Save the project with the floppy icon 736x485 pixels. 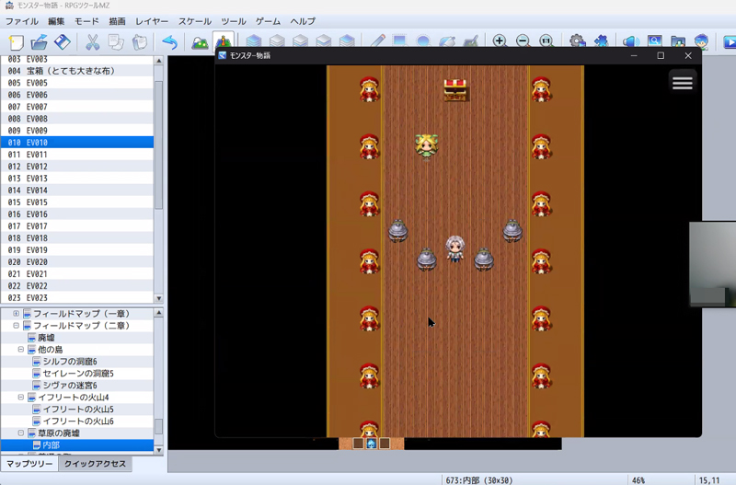pos(63,42)
